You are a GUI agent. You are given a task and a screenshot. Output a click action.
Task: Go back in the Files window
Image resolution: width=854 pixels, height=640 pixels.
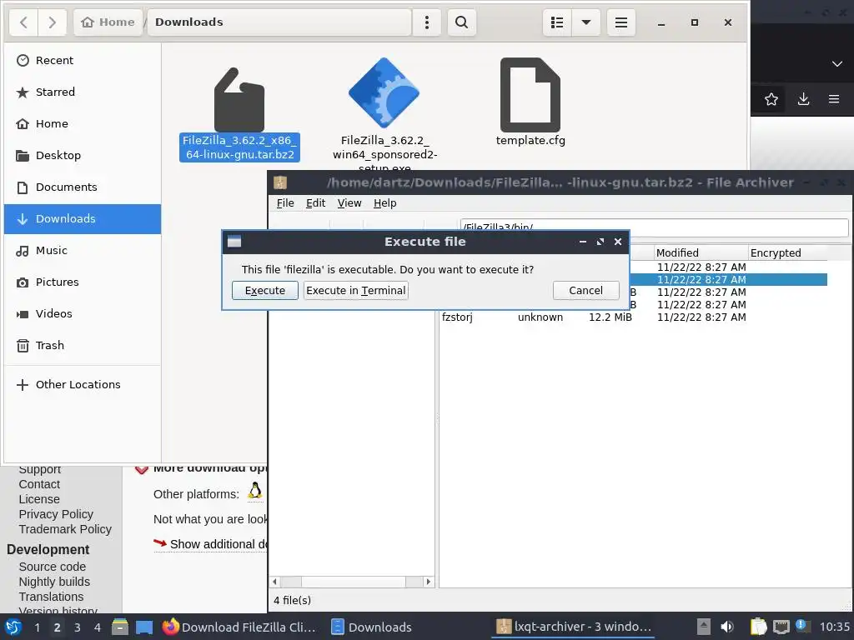[x=23, y=22]
